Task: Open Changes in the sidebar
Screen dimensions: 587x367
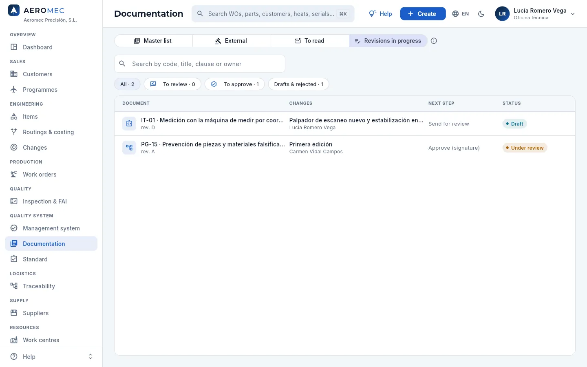Action: [51, 148]
